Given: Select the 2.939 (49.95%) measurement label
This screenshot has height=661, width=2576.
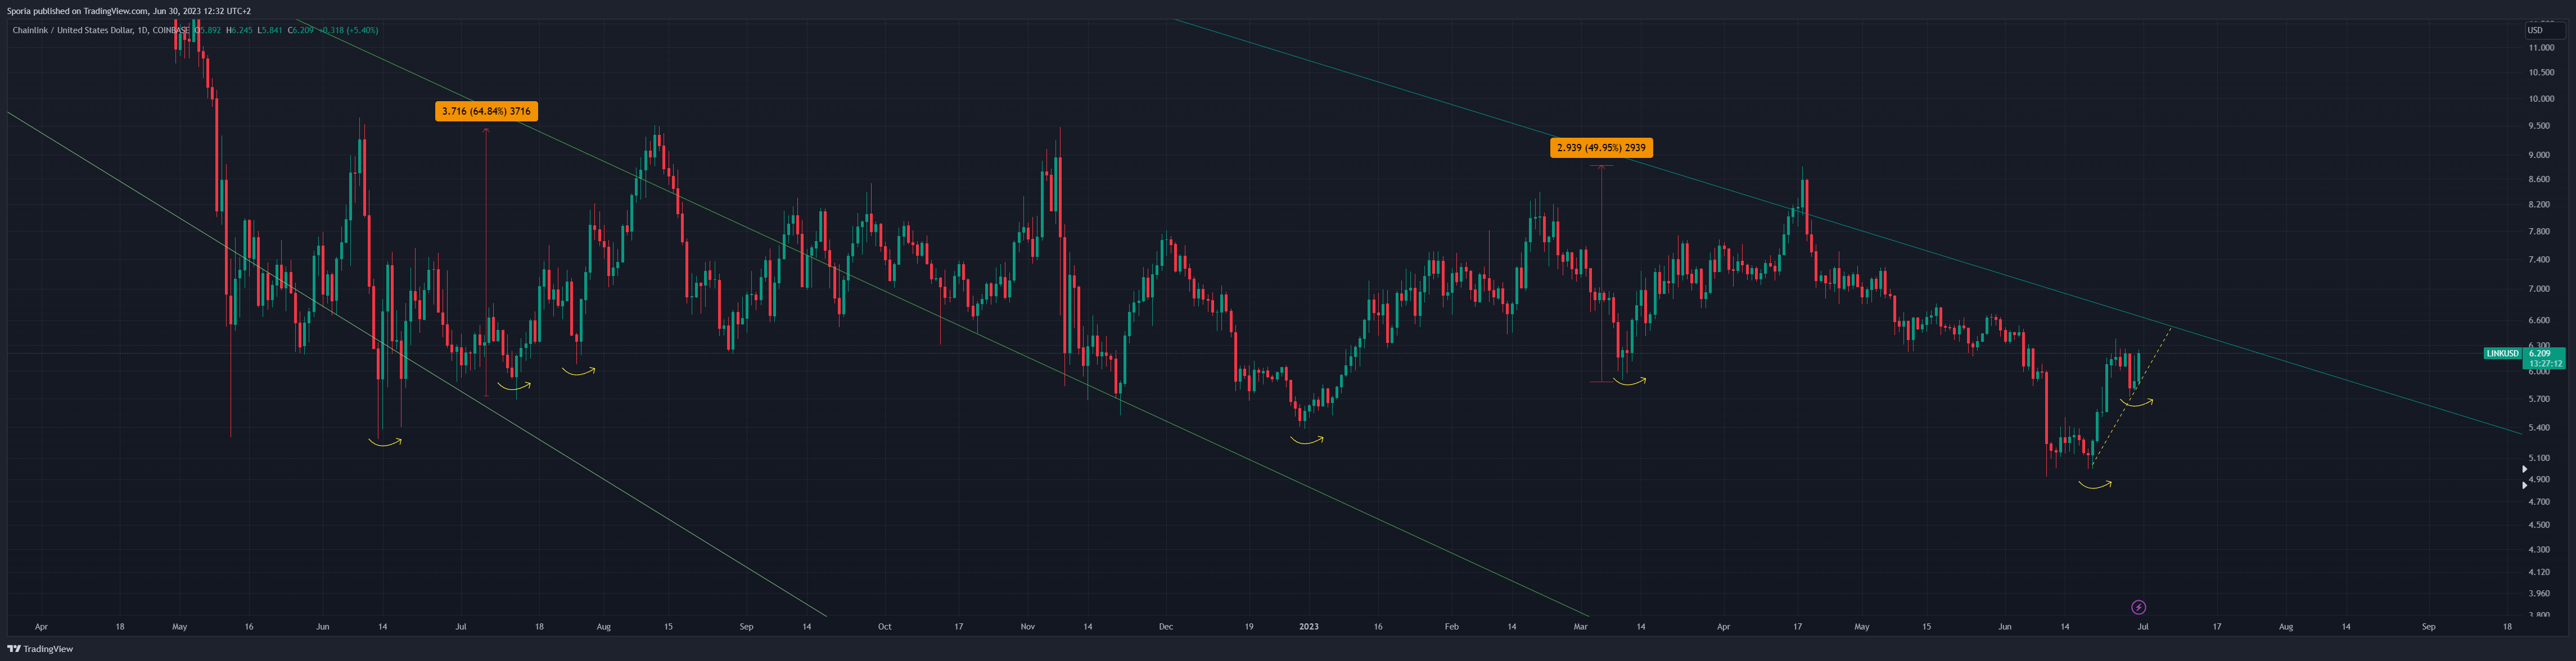Looking at the screenshot, I should [x=1601, y=148].
